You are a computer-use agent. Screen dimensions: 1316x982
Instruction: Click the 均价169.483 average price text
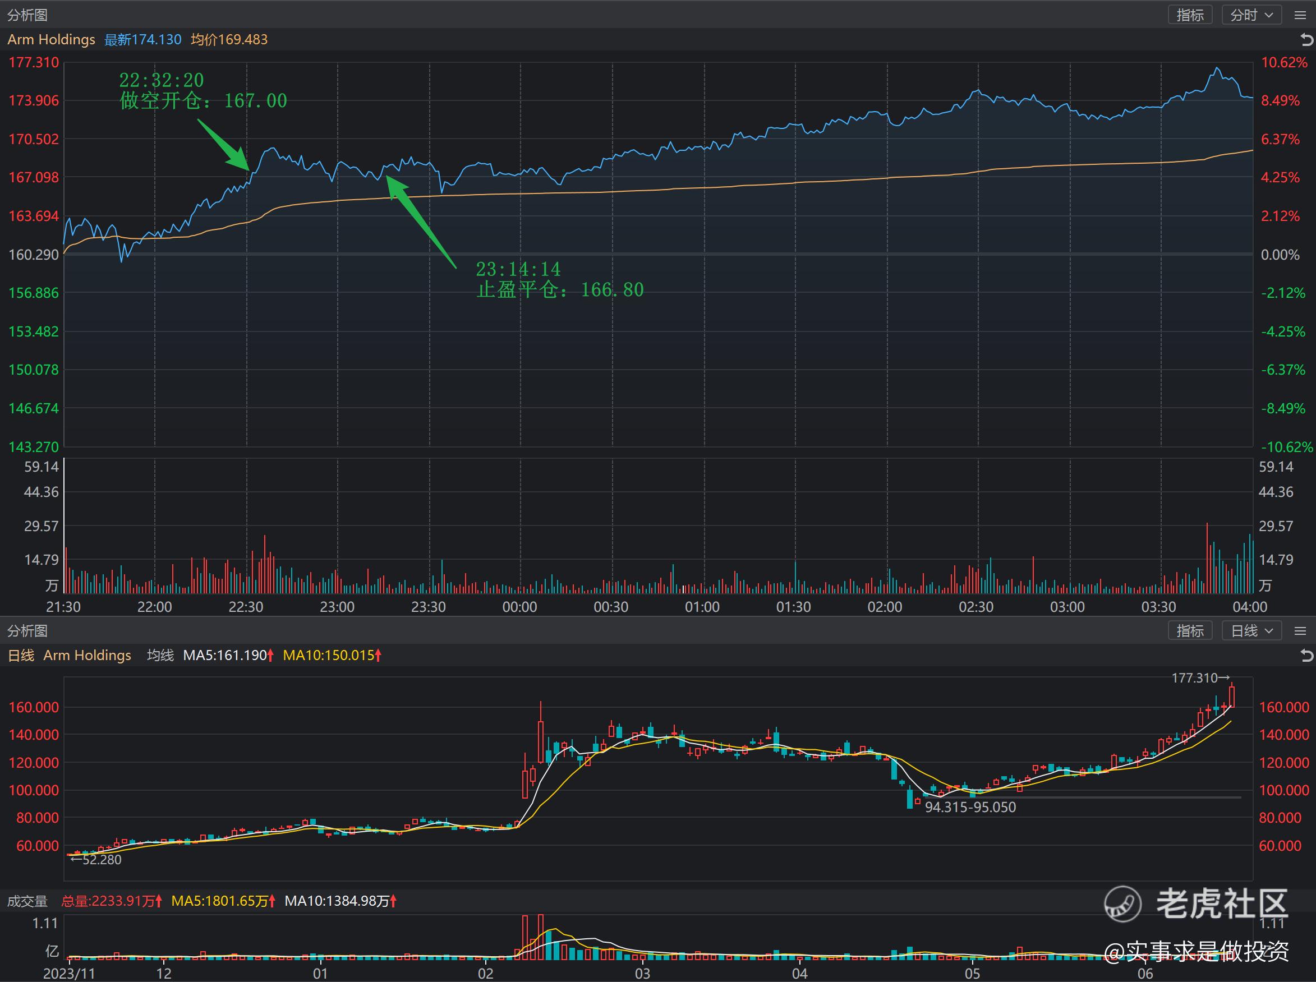(x=229, y=40)
